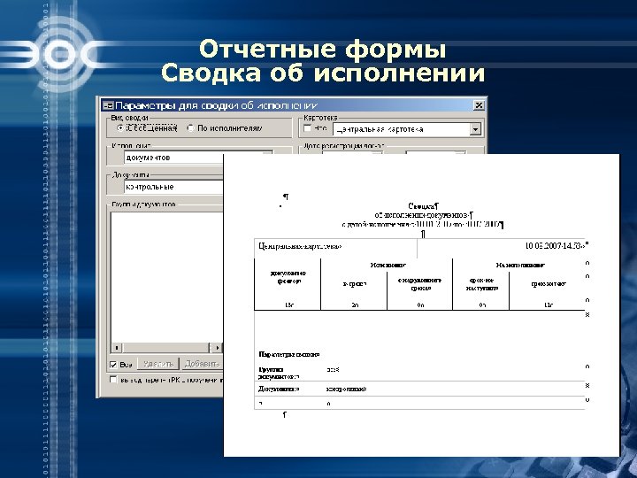Click the horizontal scrollbar track of the document list

[166, 348]
